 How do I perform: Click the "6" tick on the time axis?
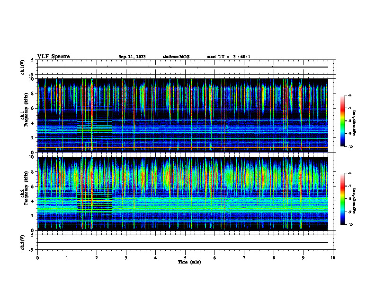click(x=215, y=258)
